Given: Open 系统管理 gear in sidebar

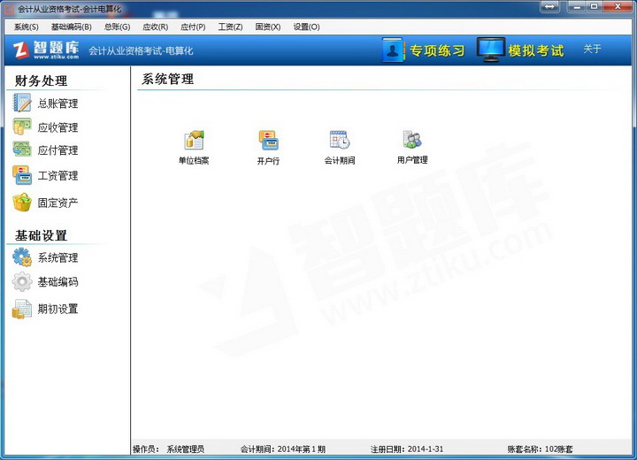Looking at the screenshot, I should click(57, 257).
